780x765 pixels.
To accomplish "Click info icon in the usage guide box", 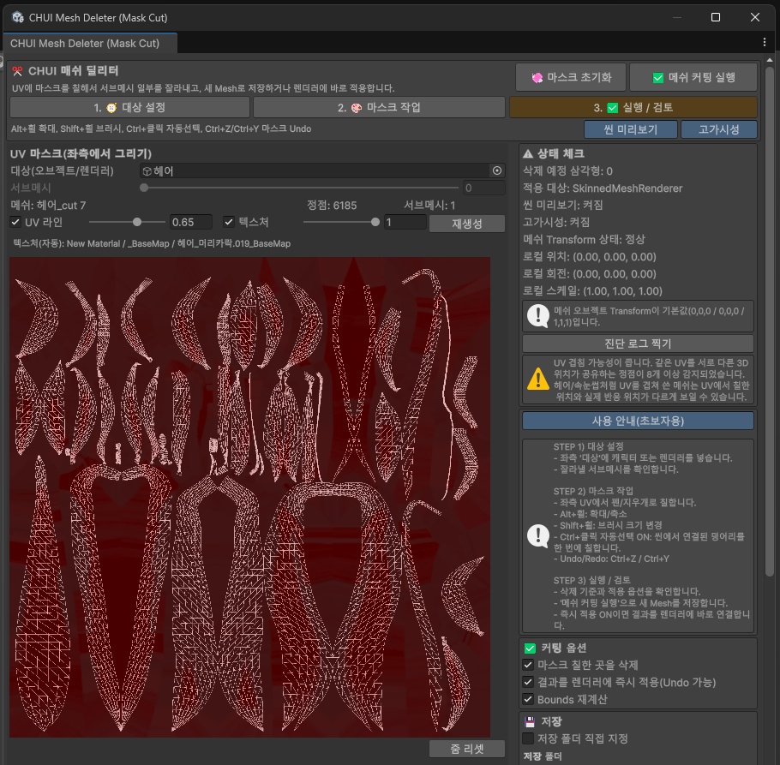I will tap(537, 536).
